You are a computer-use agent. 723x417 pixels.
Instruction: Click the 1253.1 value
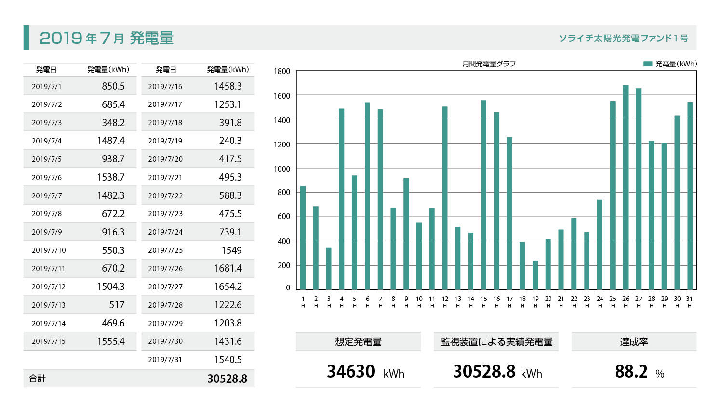[228, 104]
